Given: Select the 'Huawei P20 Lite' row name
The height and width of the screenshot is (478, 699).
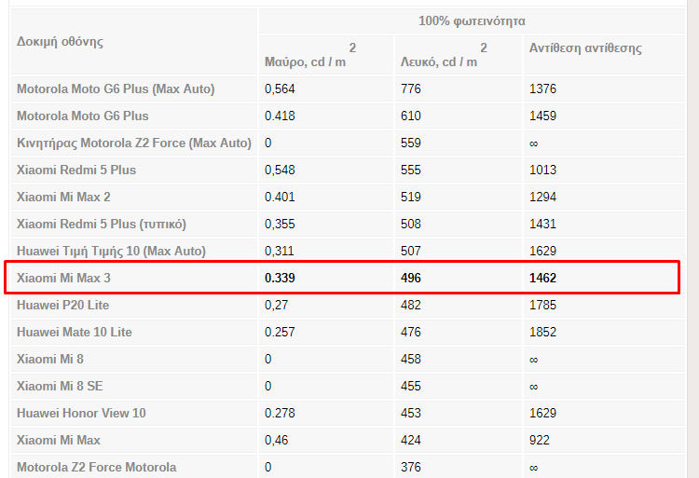Looking at the screenshot, I should tap(62, 305).
